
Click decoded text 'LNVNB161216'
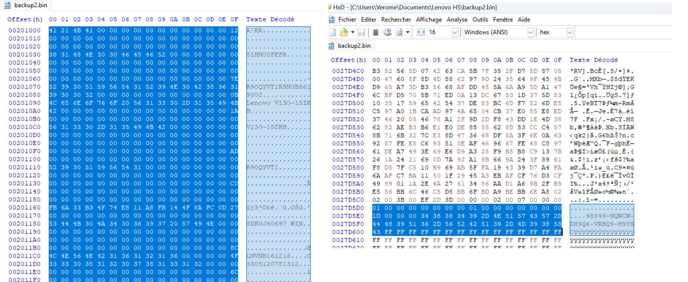tap(268, 256)
